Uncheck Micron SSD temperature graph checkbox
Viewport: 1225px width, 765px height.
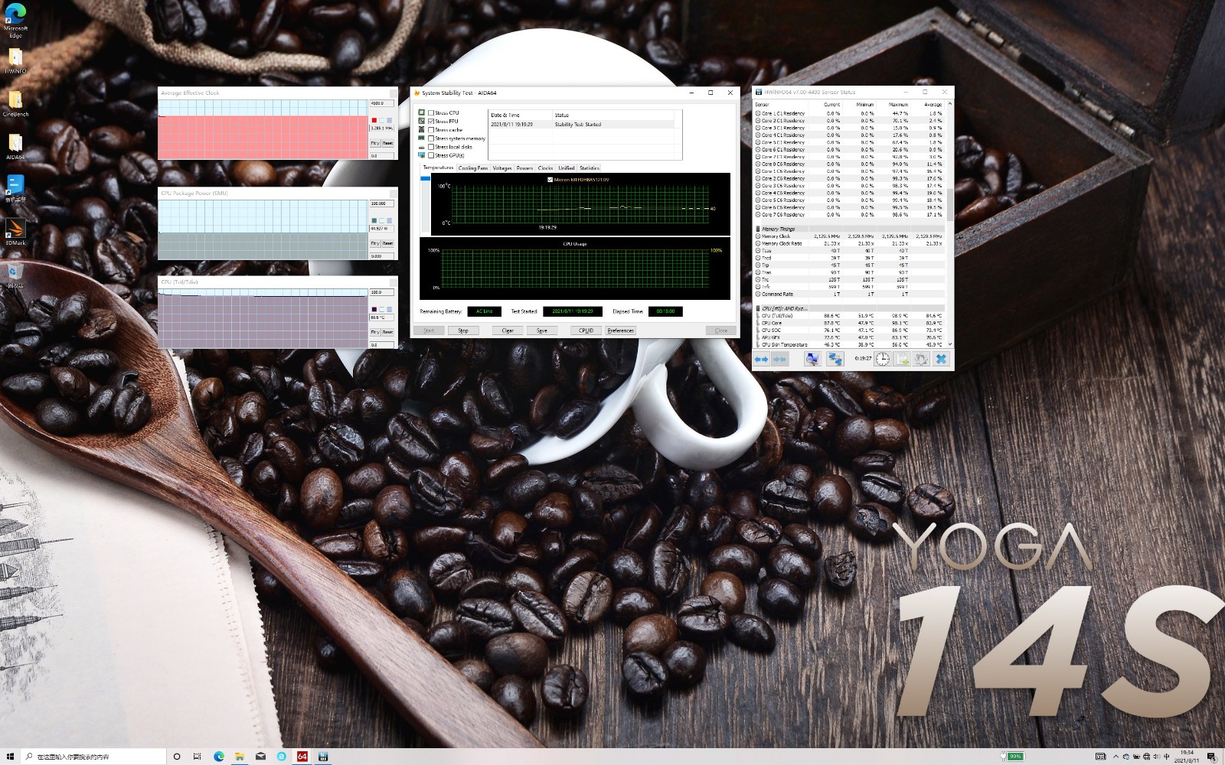pyautogui.click(x=550, y=180)
